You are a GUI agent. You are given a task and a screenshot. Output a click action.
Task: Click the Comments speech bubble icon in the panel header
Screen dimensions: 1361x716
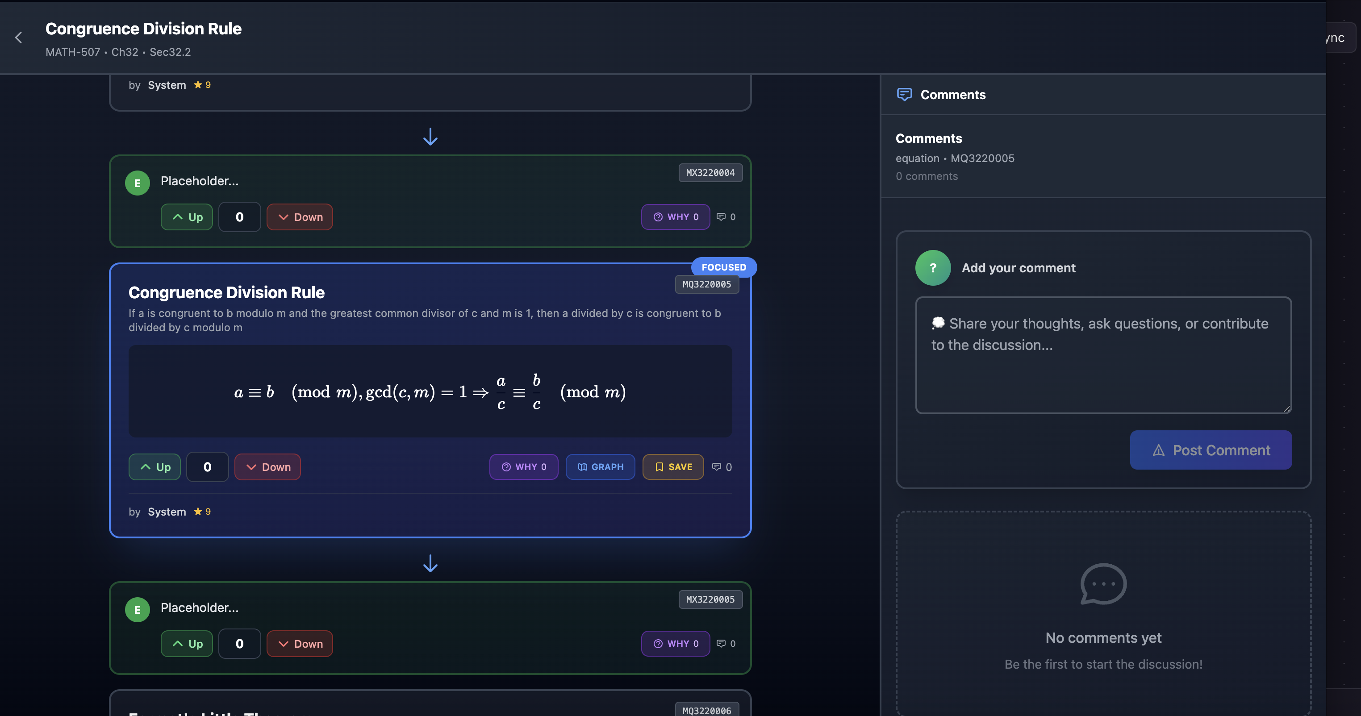(904, 94)
